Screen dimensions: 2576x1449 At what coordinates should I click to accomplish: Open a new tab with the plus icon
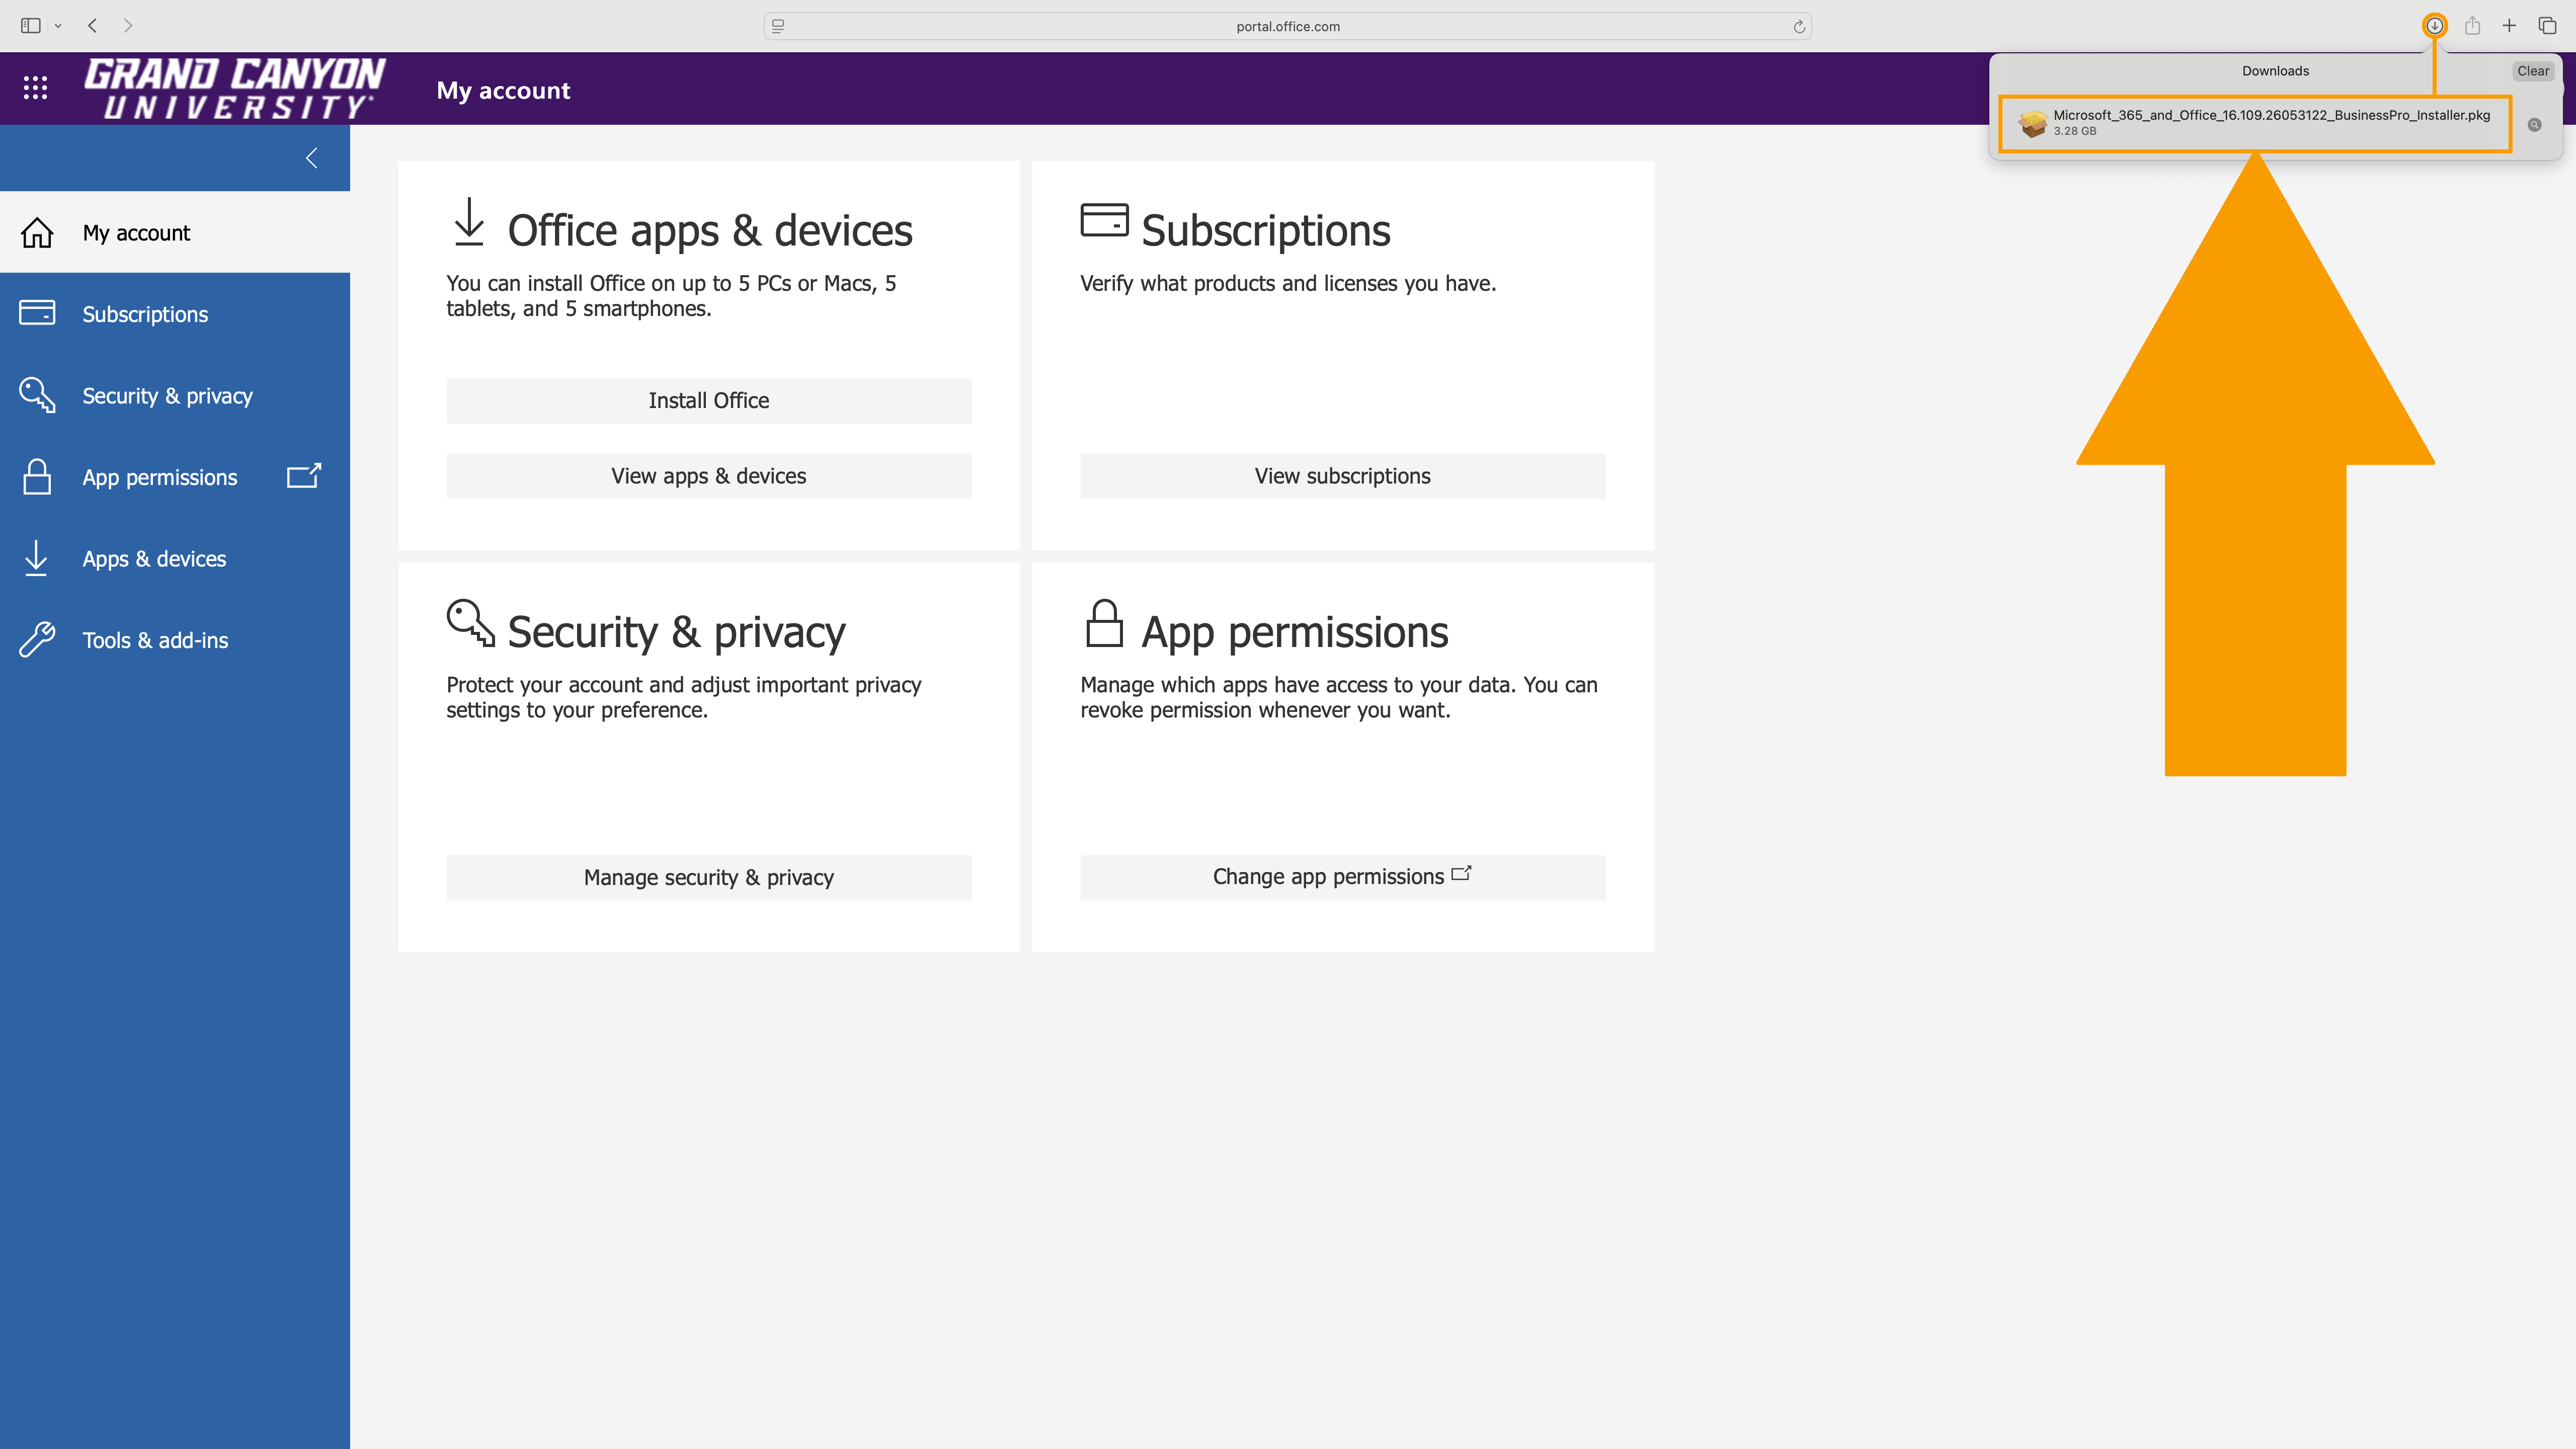[x=2509, y=26]
